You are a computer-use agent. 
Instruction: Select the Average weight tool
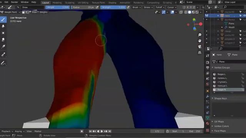click(x=3, y=33)
